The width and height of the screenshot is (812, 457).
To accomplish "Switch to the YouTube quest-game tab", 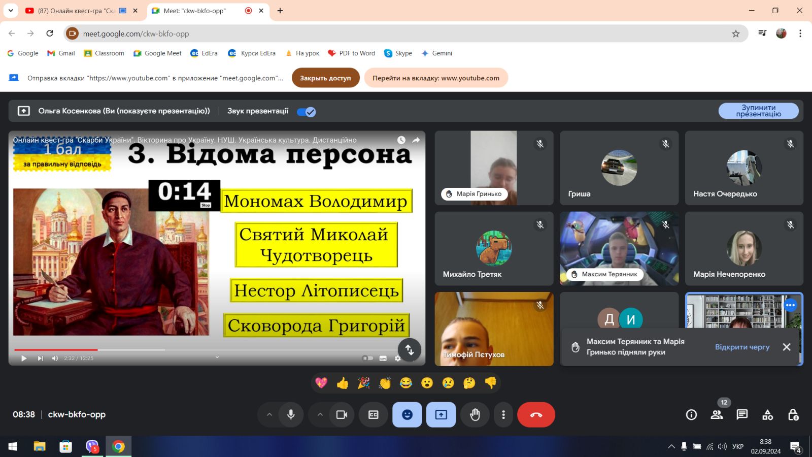I will pos(76,11).
